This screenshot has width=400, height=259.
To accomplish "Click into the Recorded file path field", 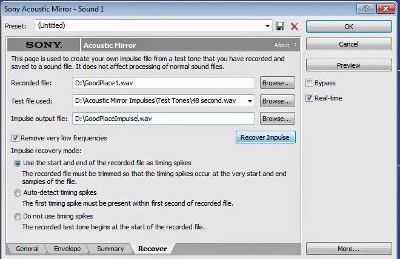I will pos(163,83).
